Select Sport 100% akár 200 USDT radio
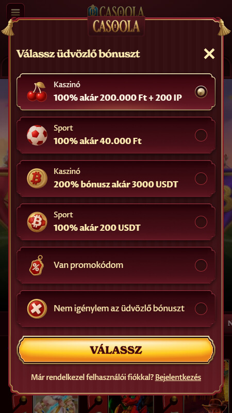The width and height of the screenshot is (232, 413). pos(201,222)
